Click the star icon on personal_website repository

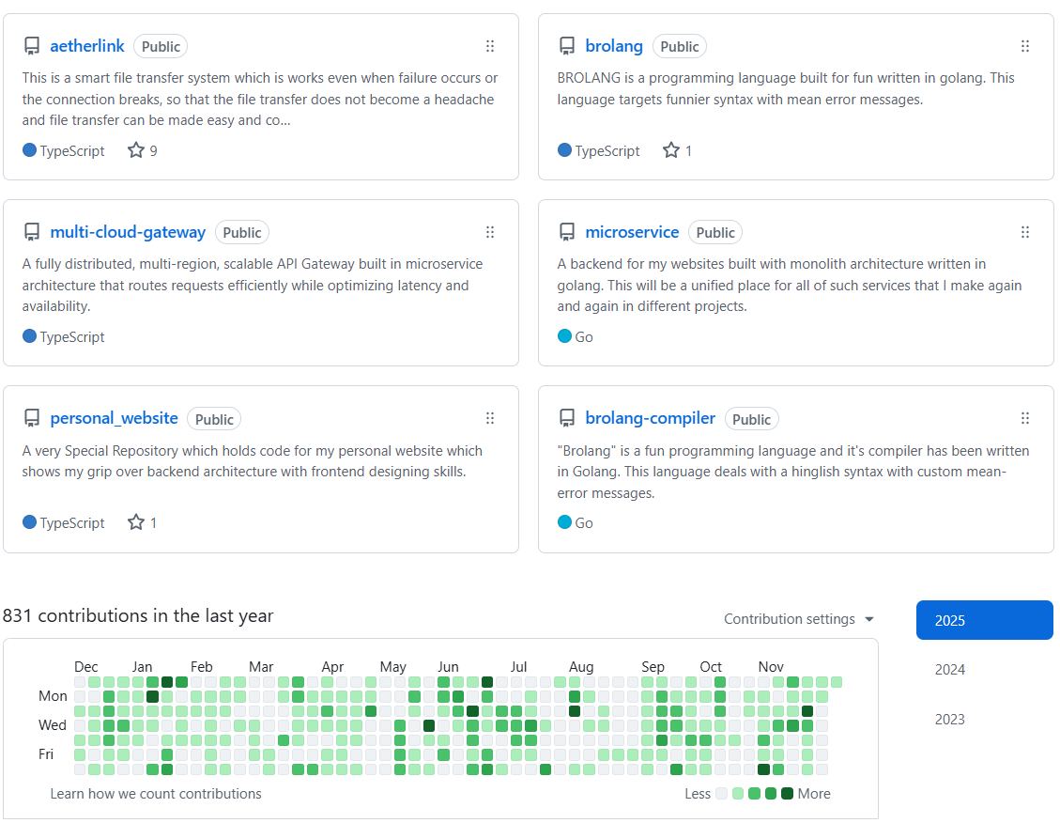coord(136,522)
